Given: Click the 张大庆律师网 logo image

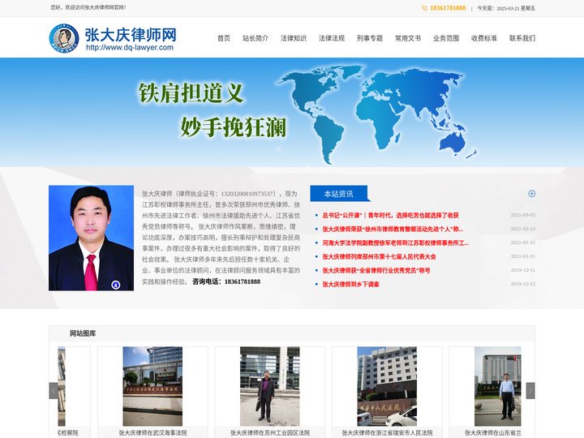Looking at the screenshot, I should 113,38.
